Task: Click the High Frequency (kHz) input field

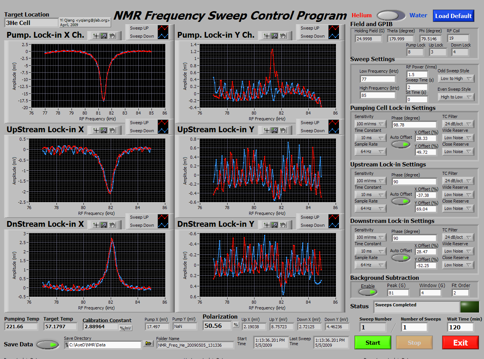Action: 377,96
